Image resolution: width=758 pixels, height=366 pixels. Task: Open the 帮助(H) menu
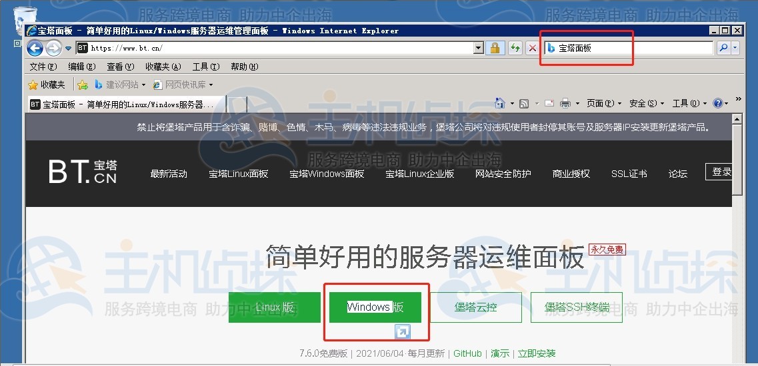click(x=244, y=67)
